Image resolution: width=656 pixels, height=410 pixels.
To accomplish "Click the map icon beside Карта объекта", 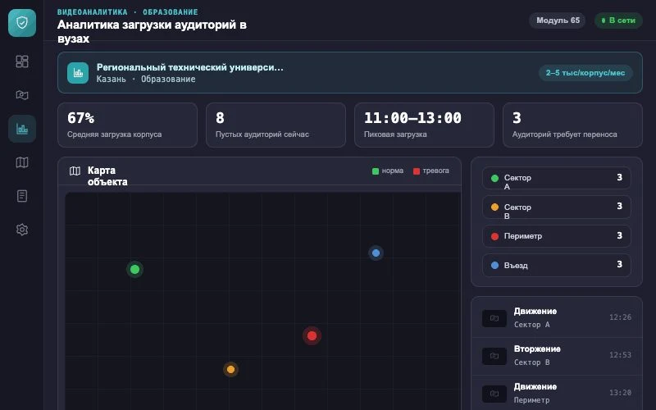I will pos(75,171).
